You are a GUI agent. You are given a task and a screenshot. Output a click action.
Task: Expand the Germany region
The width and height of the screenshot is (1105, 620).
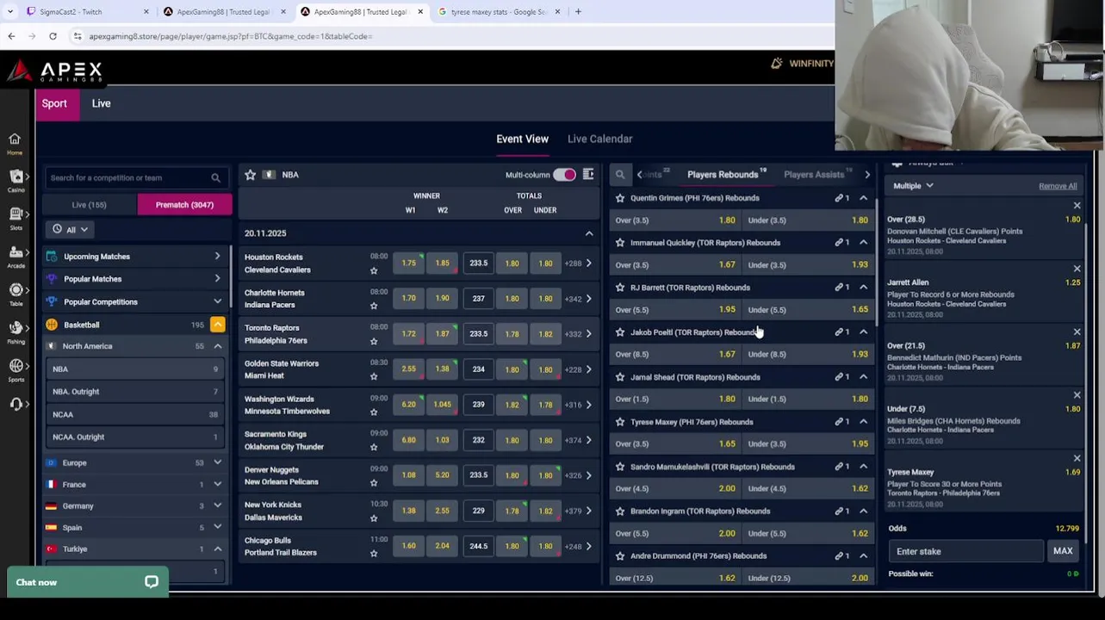tap(218, 506)
